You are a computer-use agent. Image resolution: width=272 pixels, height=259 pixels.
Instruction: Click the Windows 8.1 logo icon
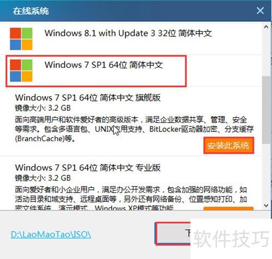tap(21, 39)
